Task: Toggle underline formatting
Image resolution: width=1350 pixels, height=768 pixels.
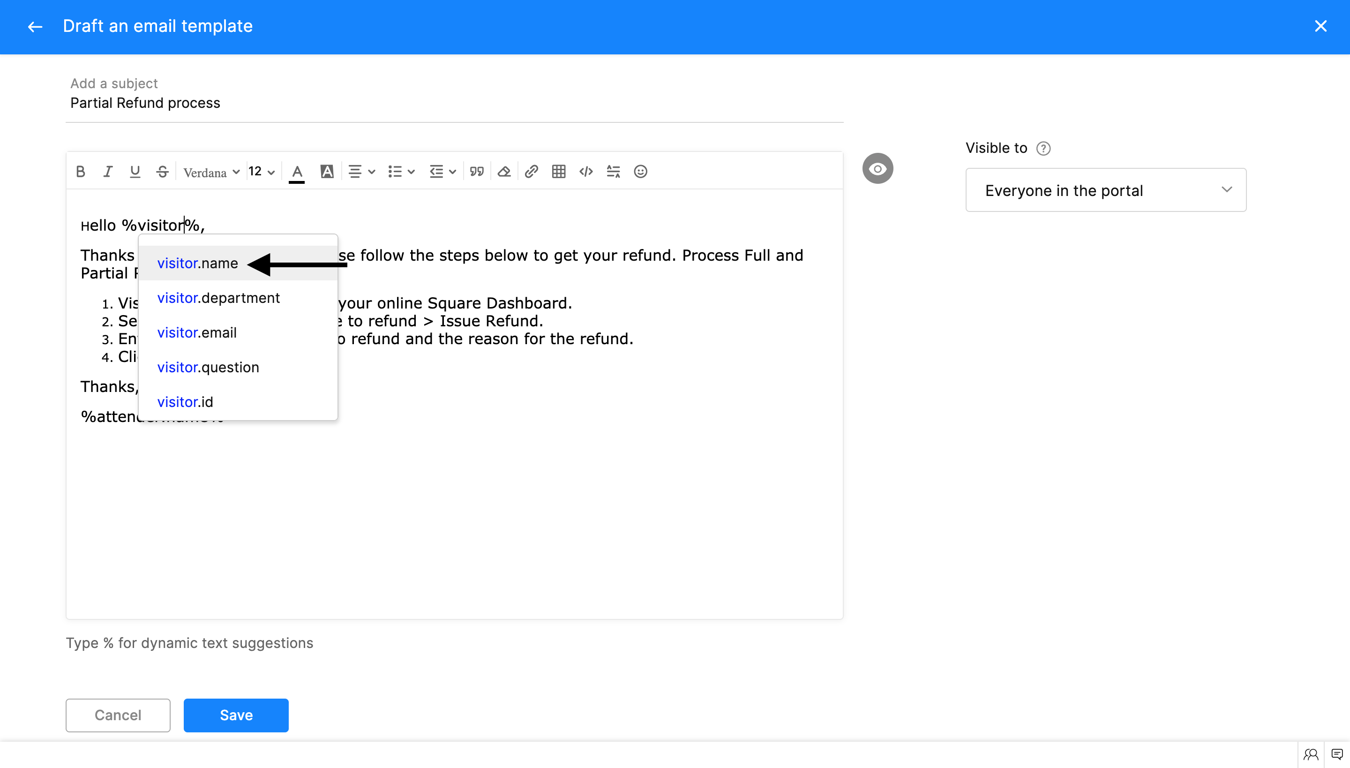Action: (135, 172)
